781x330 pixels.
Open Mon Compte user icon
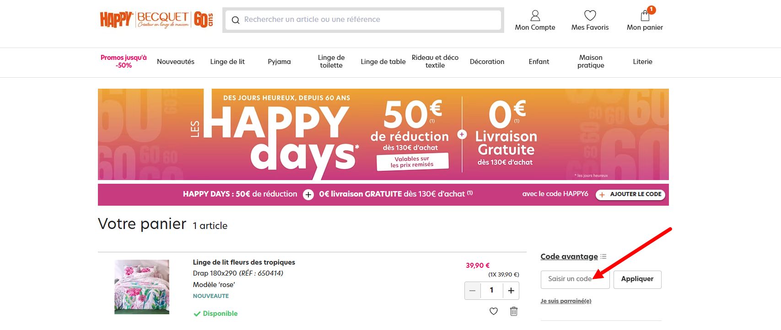(535, 16)
